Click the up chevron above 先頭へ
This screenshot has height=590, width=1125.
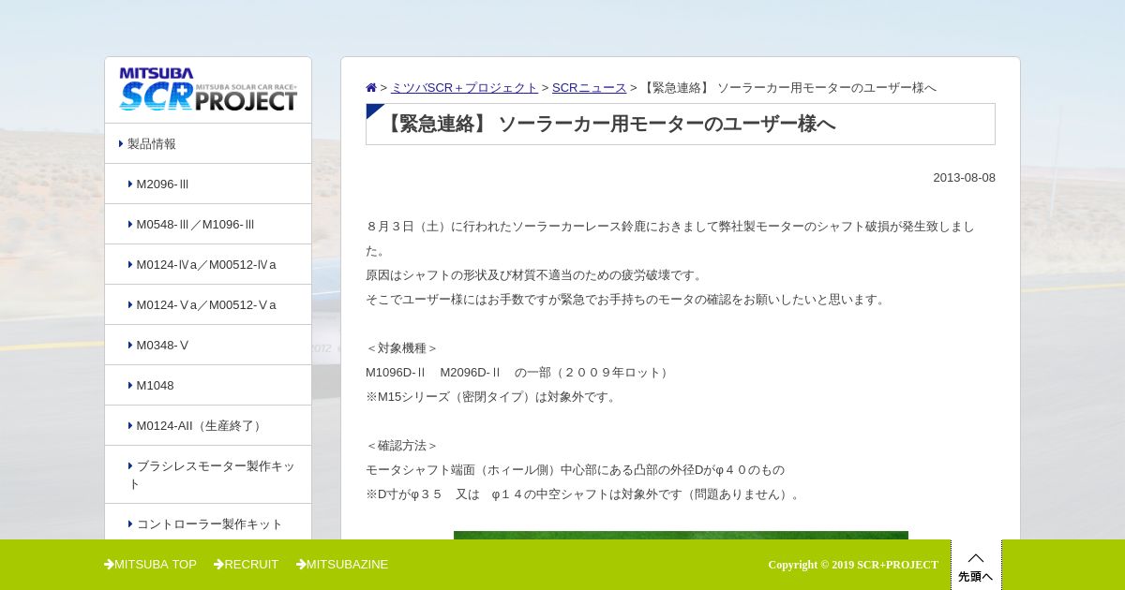click(x=976, y=557)
